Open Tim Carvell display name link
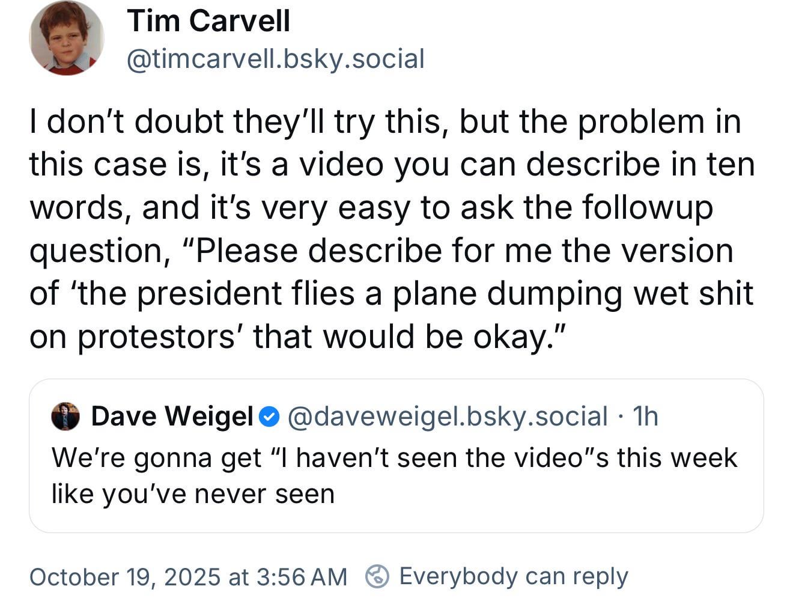The width and height of the screenshot is (793, 604). click(x=208, y=20)
